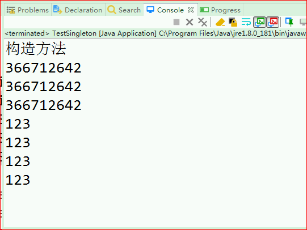Pin the console with pin icon
The width and height of the screenshot is (307, 230).
pos(289,22)
